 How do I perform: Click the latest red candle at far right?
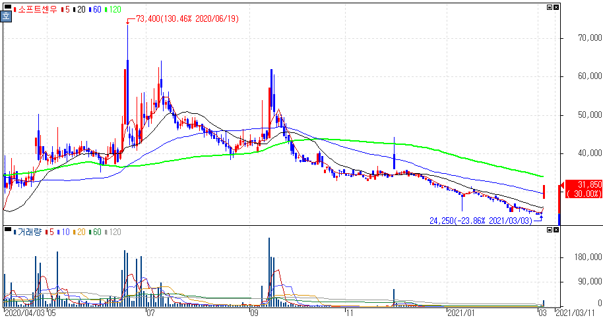pos(544,192)
